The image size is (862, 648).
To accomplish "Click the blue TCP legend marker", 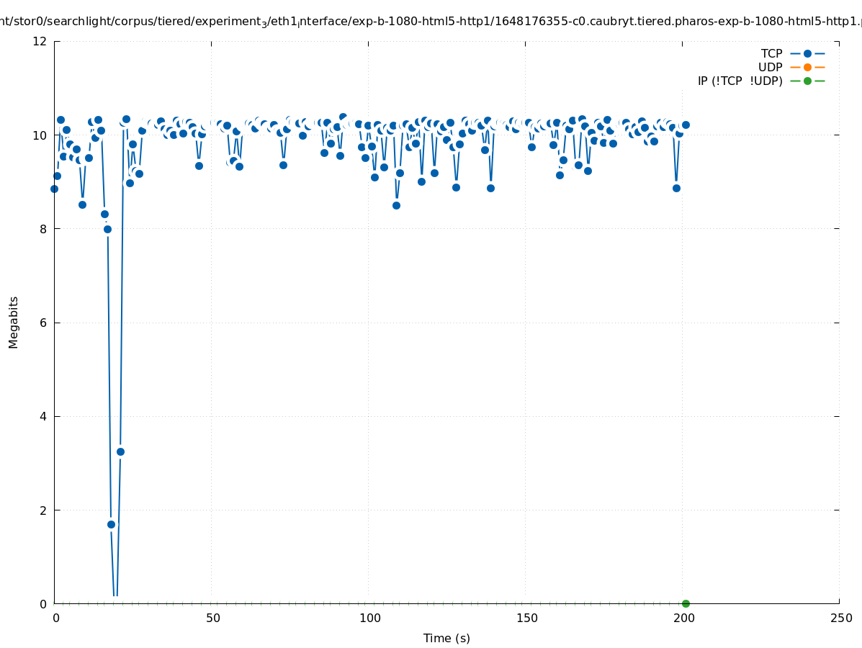I will (807, 53).
